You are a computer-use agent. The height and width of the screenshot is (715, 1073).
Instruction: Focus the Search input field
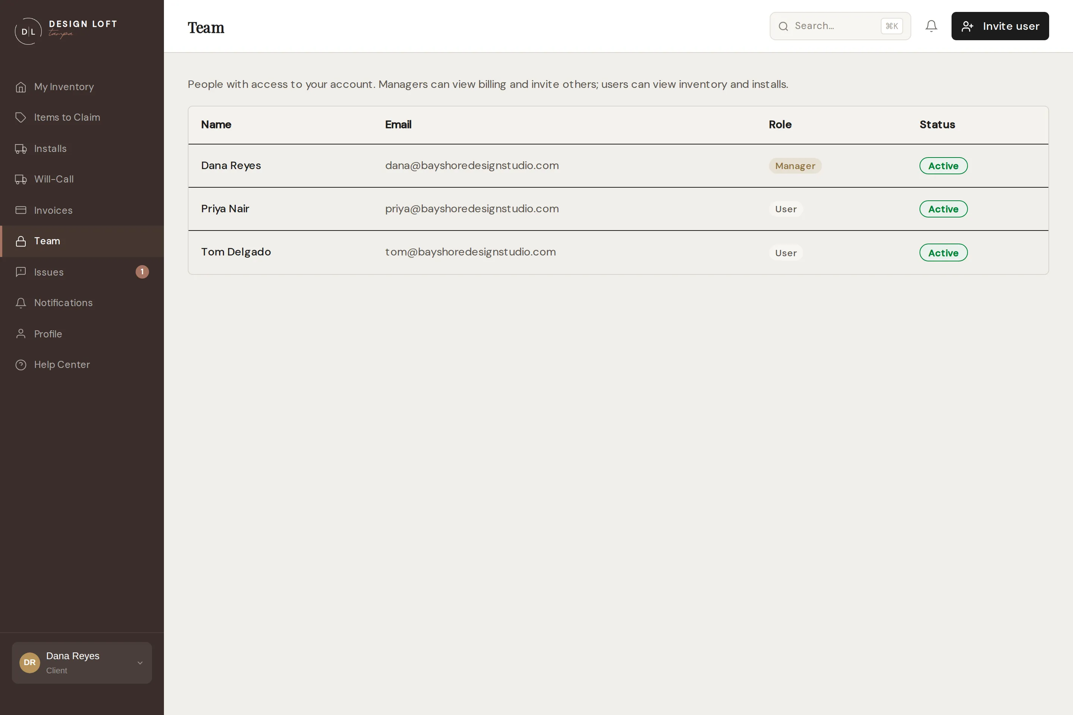coord(840,26)
